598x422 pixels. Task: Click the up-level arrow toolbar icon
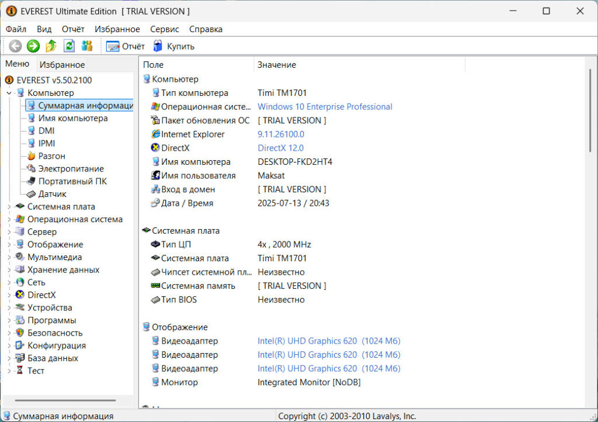click(51, 46)
